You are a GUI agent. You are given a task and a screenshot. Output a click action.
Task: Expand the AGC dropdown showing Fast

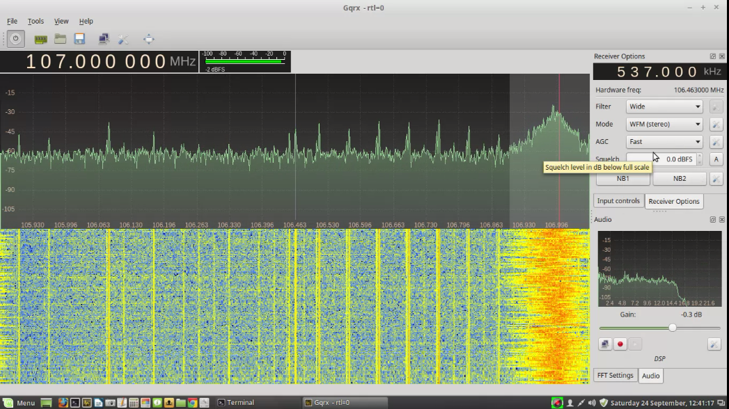pos(664,142)
